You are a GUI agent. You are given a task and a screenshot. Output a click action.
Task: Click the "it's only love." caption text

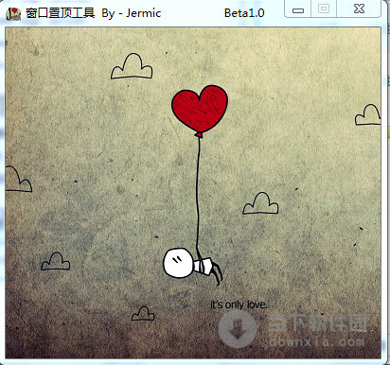(239, 304)
